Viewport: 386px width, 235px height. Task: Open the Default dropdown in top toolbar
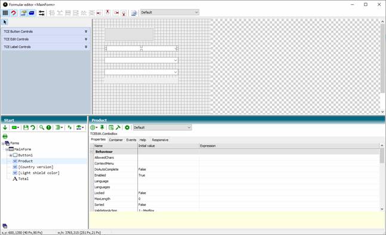pyautogui.click(x=169, y=12)
